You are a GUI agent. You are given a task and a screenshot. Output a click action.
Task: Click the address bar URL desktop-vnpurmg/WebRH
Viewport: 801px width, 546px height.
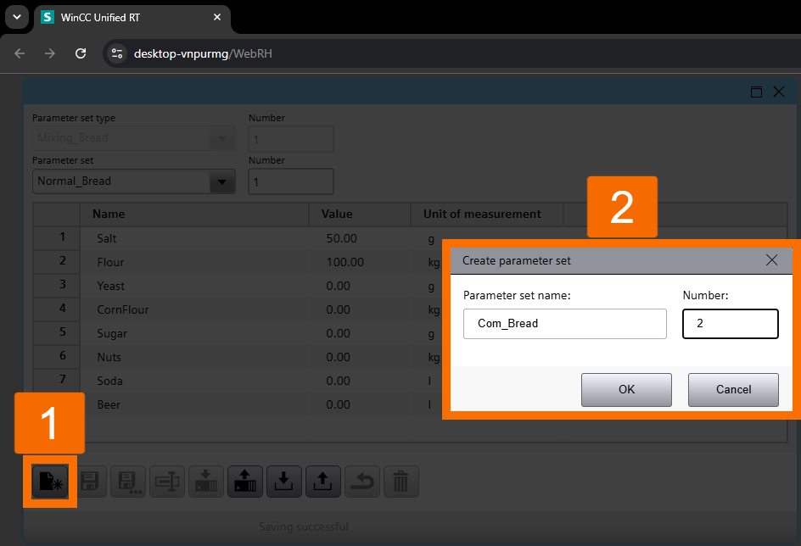(x=203, y=53)
